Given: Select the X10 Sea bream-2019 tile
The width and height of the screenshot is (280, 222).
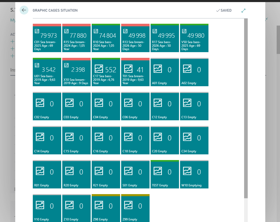Looking at the screenshot, I should 76,73.
